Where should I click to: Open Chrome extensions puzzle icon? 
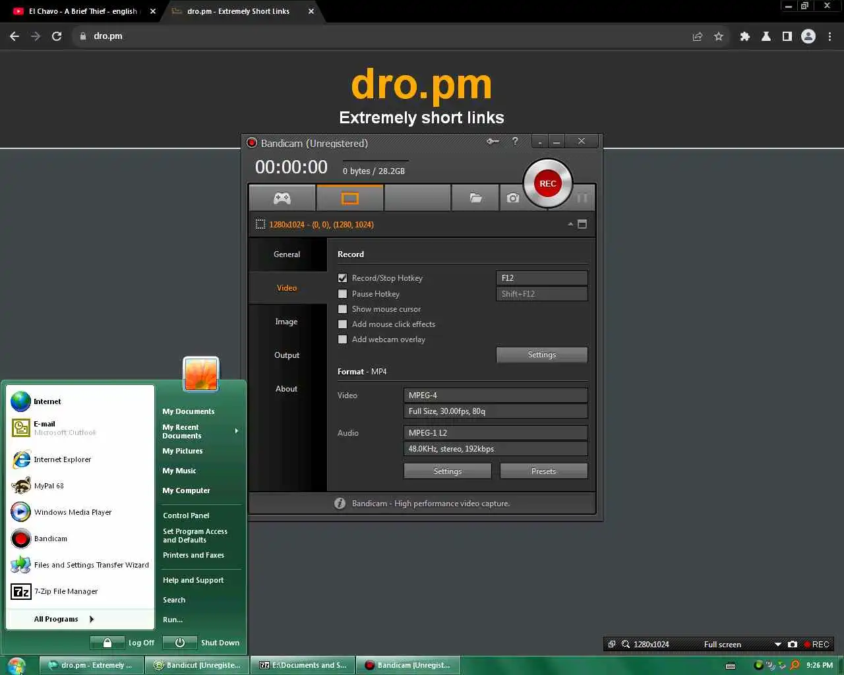[745, 36]
